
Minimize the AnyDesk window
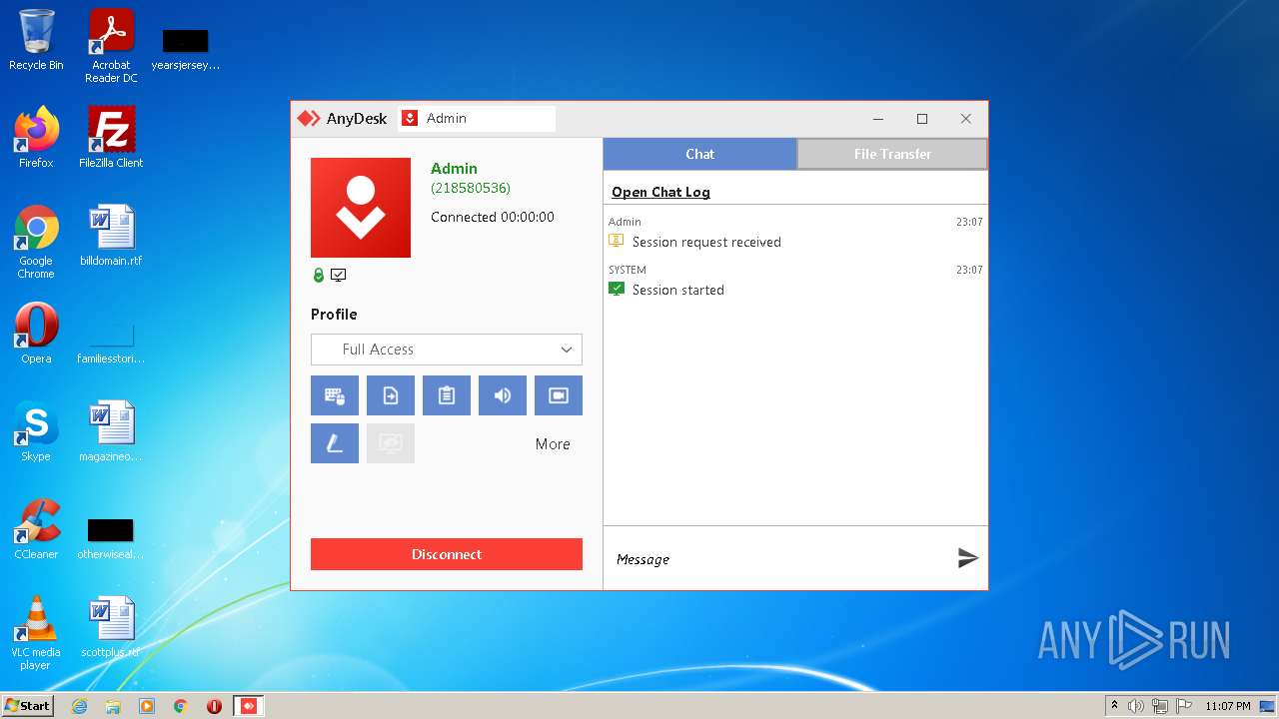pos(878,119)
